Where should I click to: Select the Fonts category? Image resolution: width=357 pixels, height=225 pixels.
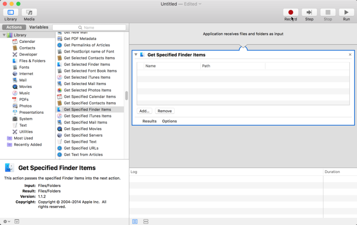pyautogui.click(x=24, y=67)
